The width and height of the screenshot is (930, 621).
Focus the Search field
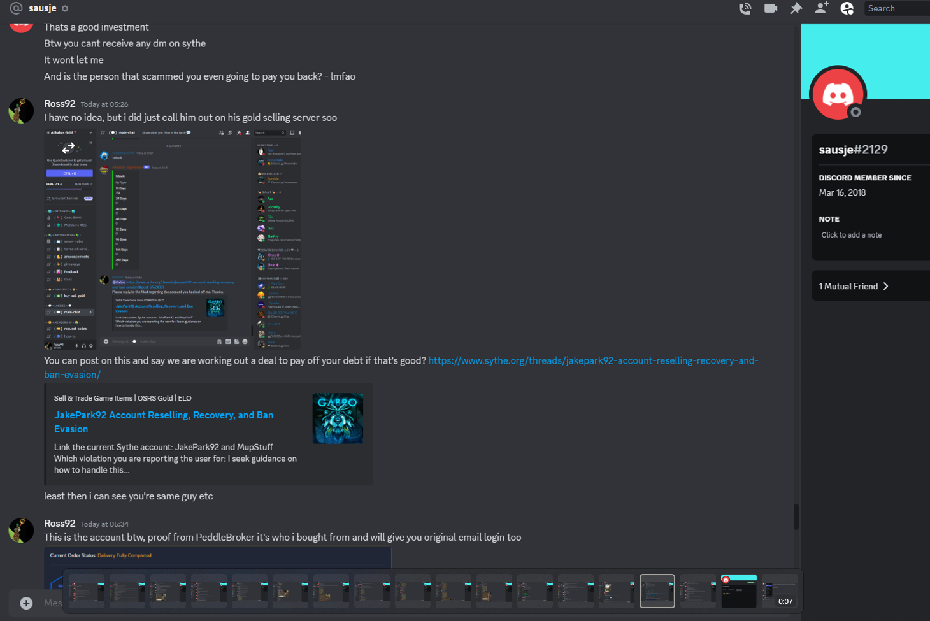click(897, 8)
